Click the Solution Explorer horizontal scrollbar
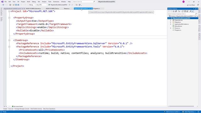The width and height of the screenshot is (201, 113). [x=182, y=106]
